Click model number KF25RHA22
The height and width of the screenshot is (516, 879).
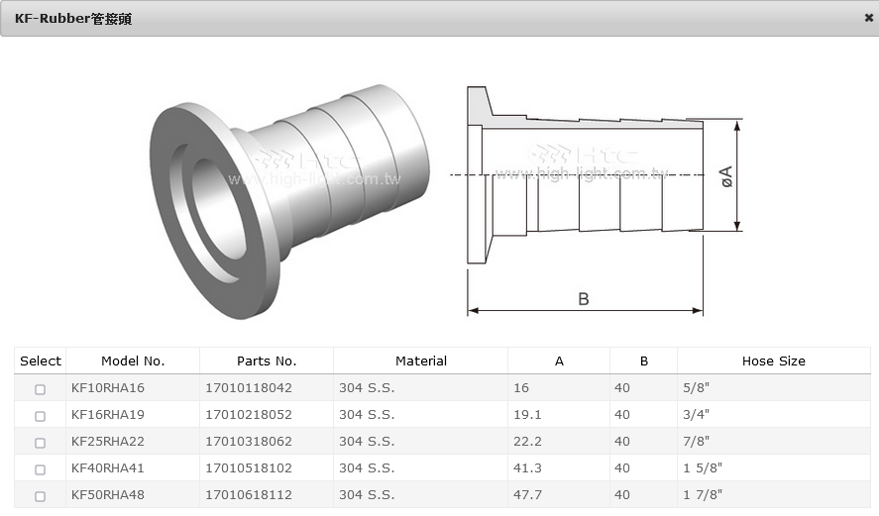(x=108, y=442)
